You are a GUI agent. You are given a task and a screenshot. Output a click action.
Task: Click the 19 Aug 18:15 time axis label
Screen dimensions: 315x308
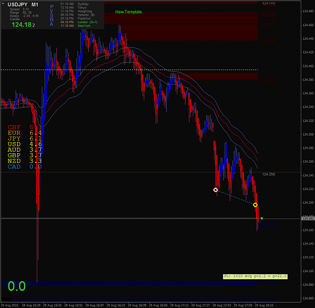point(264,305)
